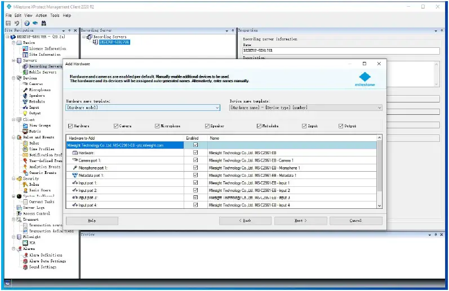Open License Information in Site Navigation
Image resolution: width=449 pixels, height=291 pixels.
(47, 48)
